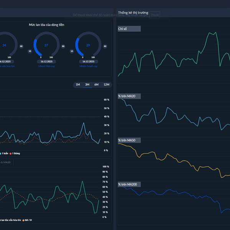The width and height of the screenshot is (230, 230).
Task: Open the 'Thống kê thị trường' header
Action: coord(133,13)
